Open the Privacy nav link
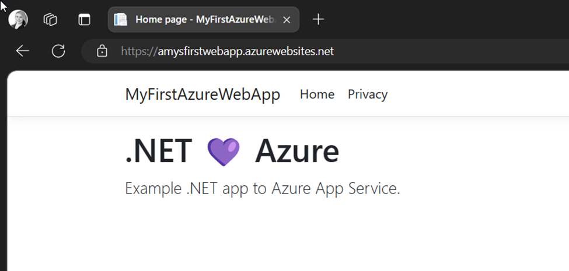 (368, 94)
